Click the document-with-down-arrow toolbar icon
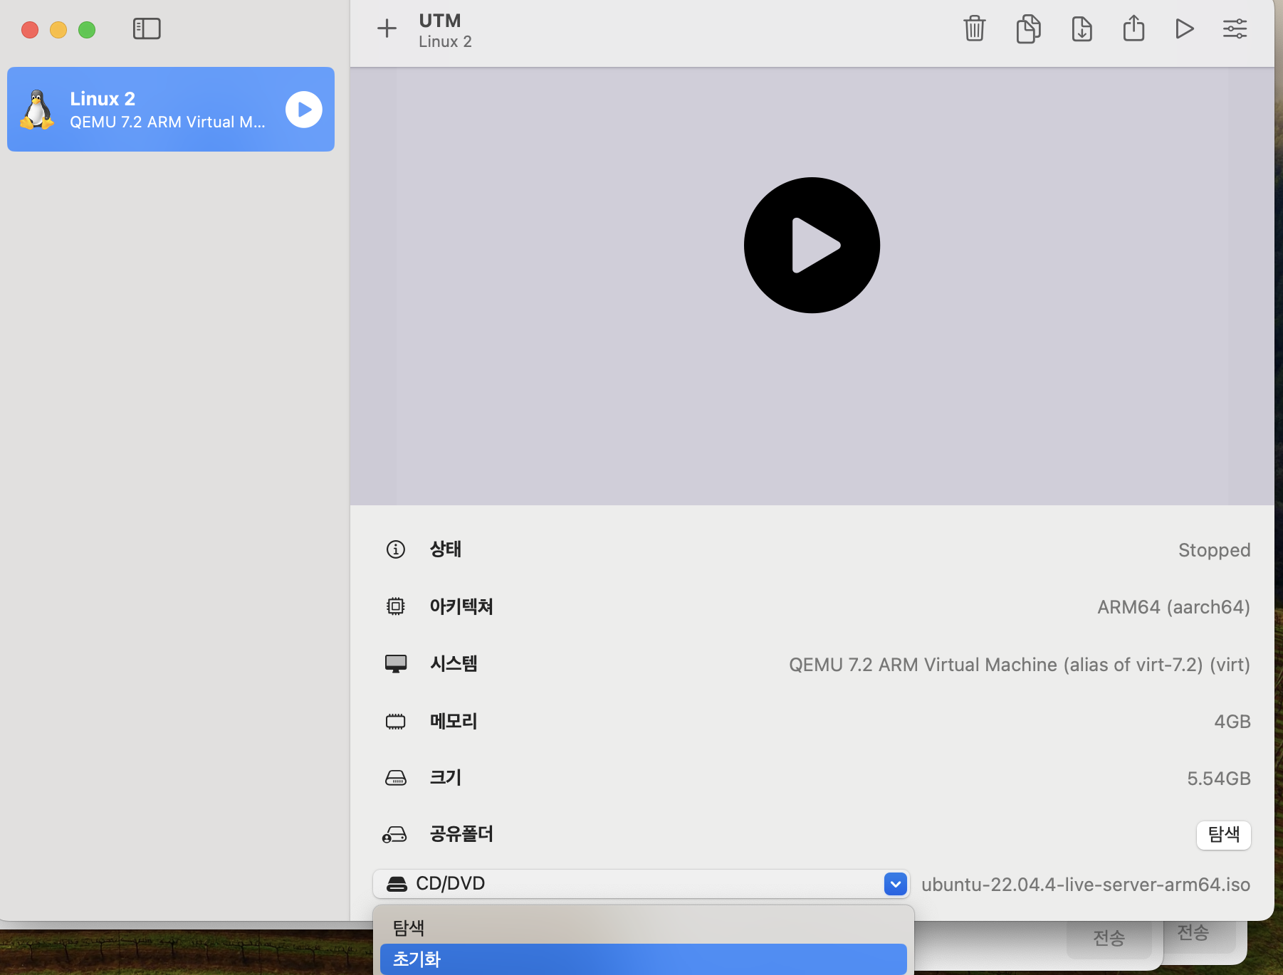Viewport: 1283px width, 975px height. tap(1082, 28)
